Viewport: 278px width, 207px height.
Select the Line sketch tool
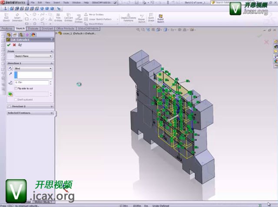click(26, 14)
